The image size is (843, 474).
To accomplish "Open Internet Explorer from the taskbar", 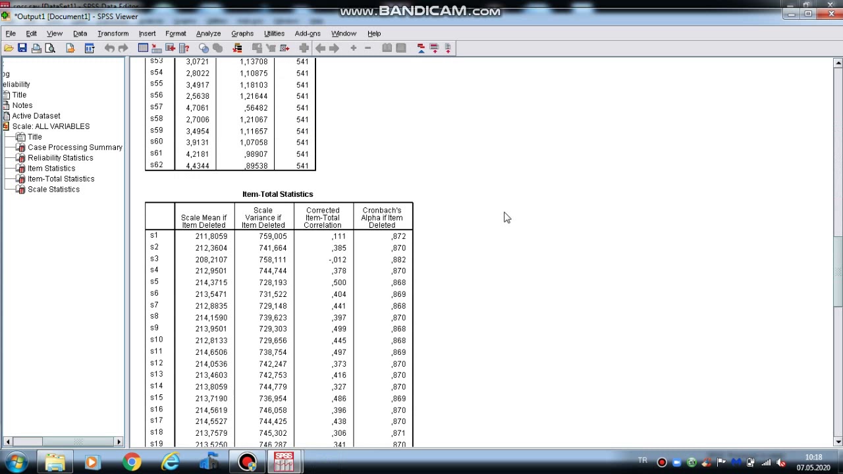I will click(x=171, y=462).
